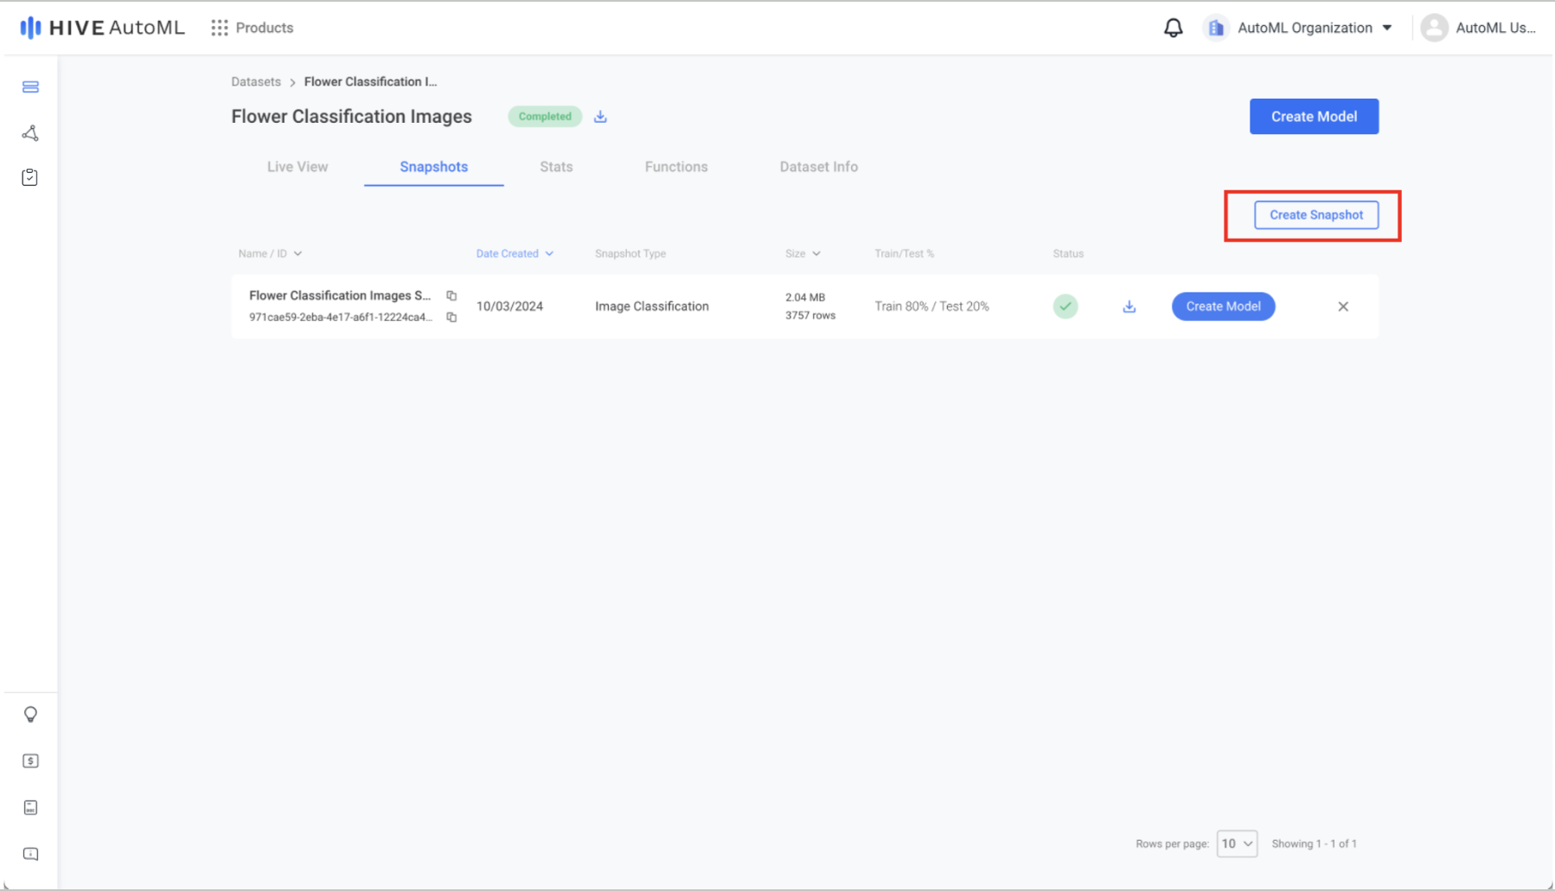
Task: Click the Status column header
Action: 1068,253
